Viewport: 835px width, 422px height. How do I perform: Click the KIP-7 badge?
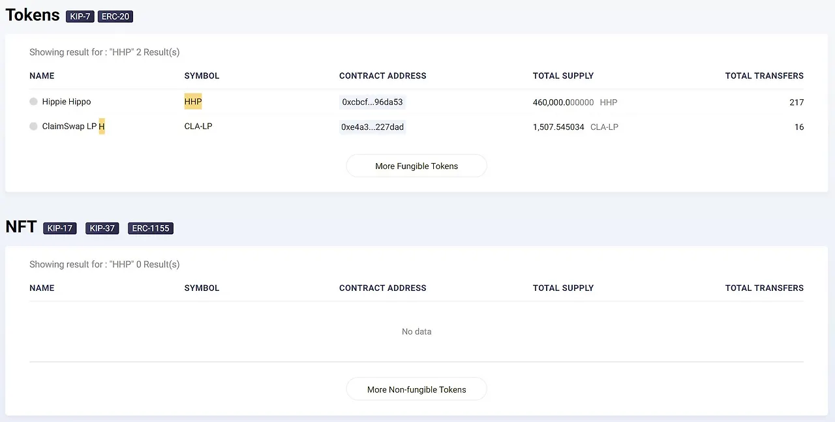(80, 16)
